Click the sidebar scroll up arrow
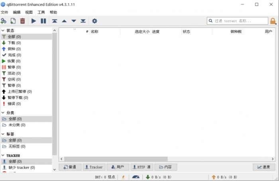 click(x=55, y=31)
